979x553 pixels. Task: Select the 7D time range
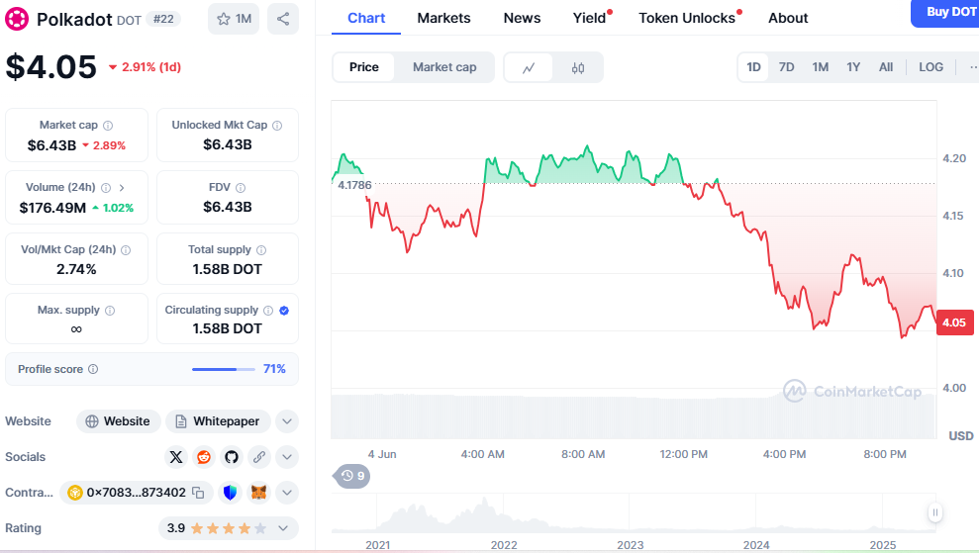tap(787, 67)
